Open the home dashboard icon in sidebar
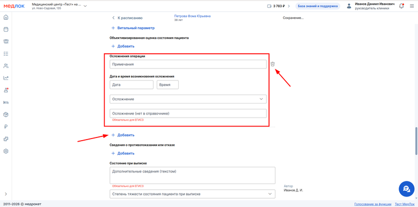Viewport: 418px width, 207px height. pos(6,18)
